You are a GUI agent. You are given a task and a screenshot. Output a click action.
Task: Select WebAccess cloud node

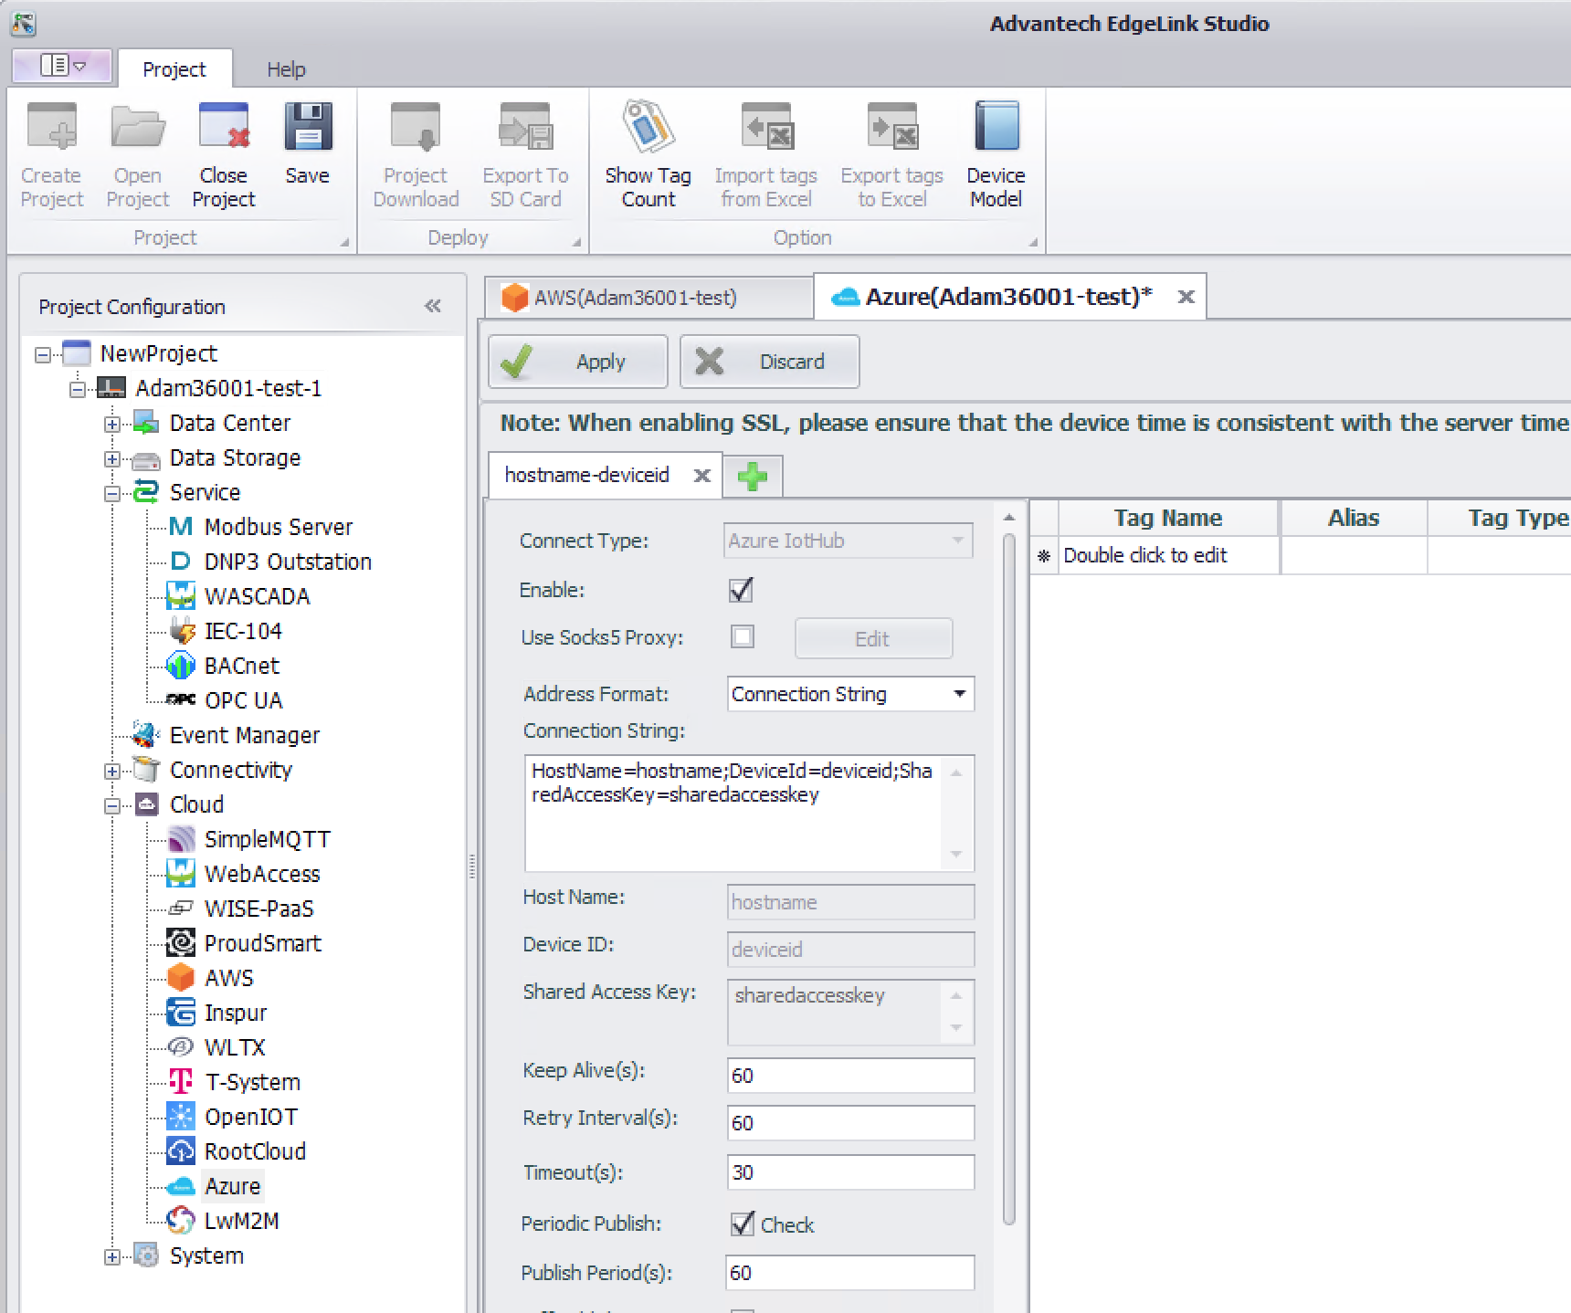pyautogui.click(x=261, y=874)
